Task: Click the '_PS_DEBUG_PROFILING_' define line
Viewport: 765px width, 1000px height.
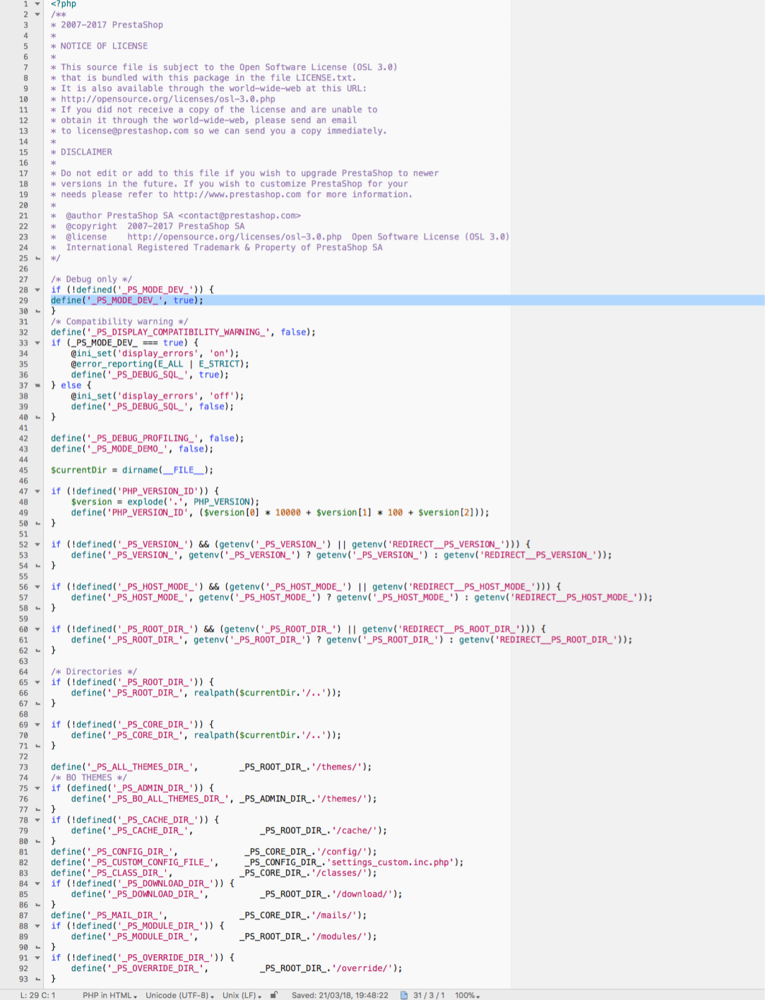Action: 147,438
